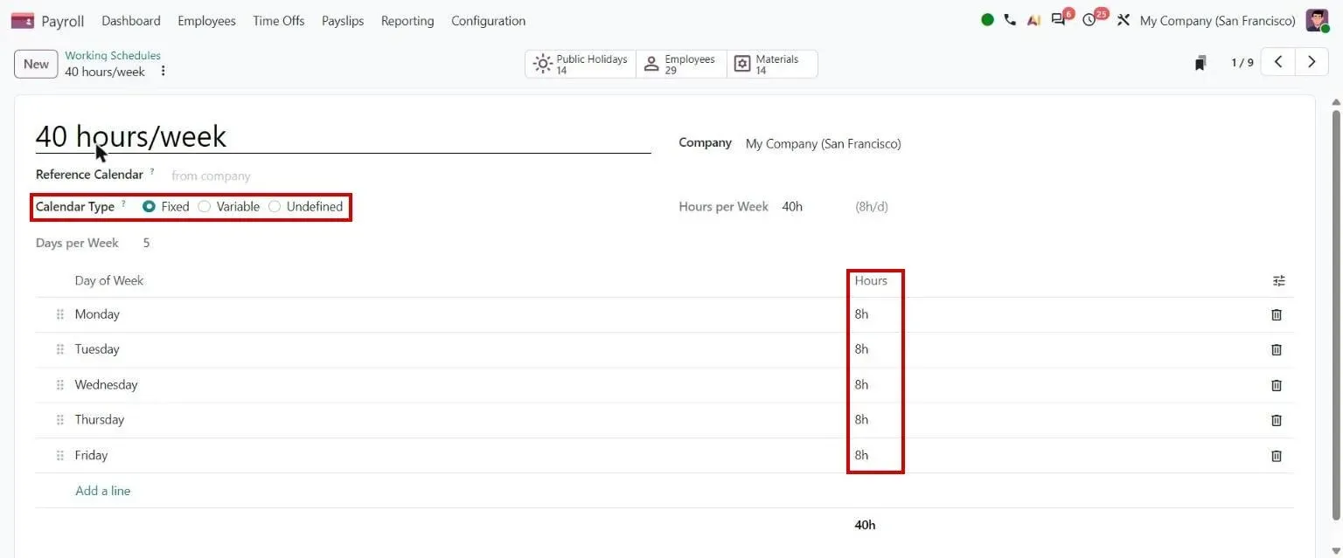Delete the Friday row

pyautogui.click(x=1277, y=455)
